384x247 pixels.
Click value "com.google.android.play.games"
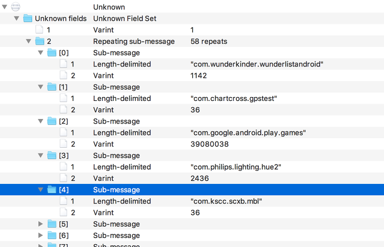248,133
